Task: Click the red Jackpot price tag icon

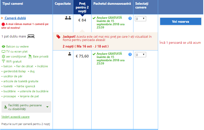Action: [58, 37]
